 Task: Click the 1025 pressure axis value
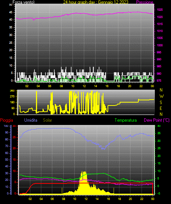click(x=160, y=10)
